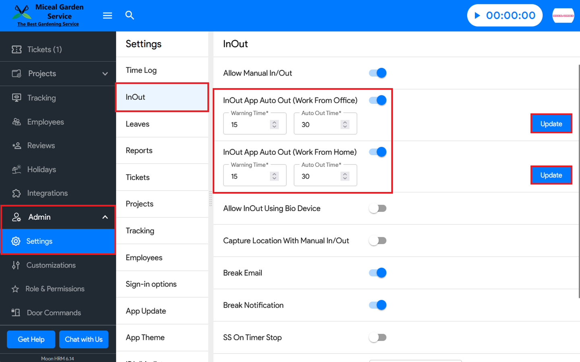Screen dimensions: 580x362
Task: Open the company profile avatar menu
Action: (x=563, y=16)
